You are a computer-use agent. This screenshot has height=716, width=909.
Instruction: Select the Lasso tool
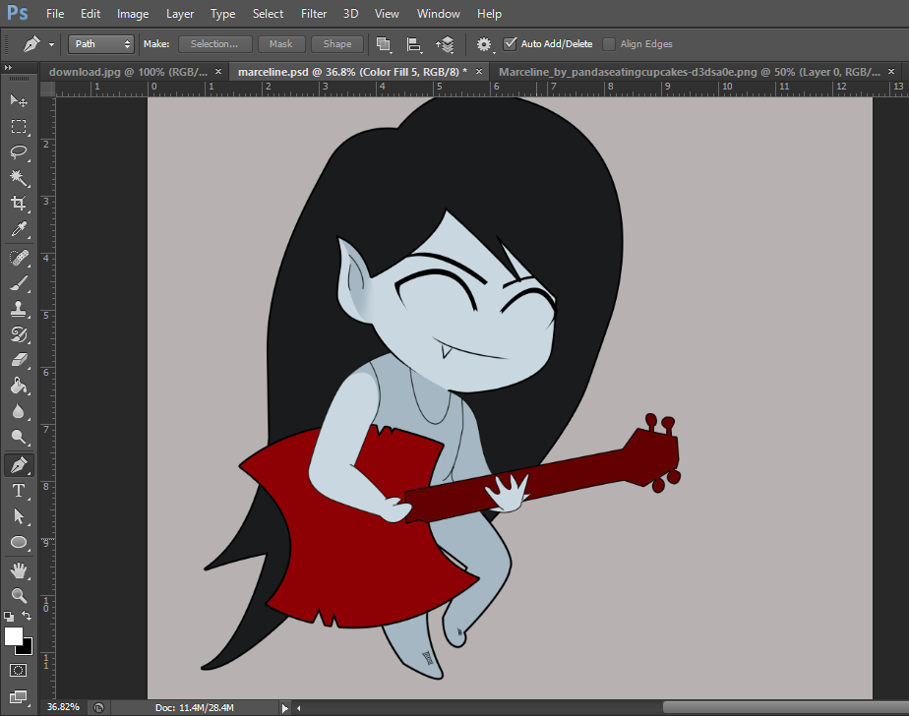click(x=19, y=151)
